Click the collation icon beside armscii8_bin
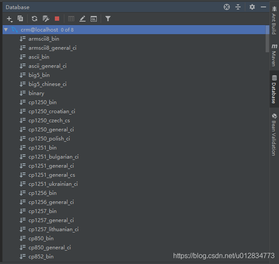This screenshot has width=279, height=264. tap(22, 38)
